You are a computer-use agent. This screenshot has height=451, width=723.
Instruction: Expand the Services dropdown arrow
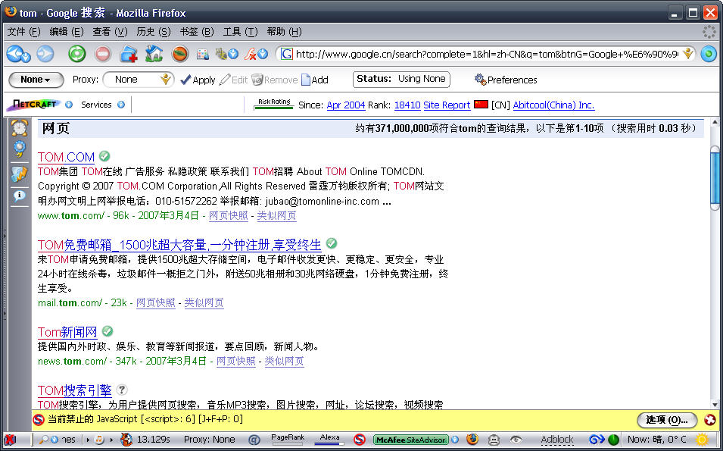[x=121, y=105]
